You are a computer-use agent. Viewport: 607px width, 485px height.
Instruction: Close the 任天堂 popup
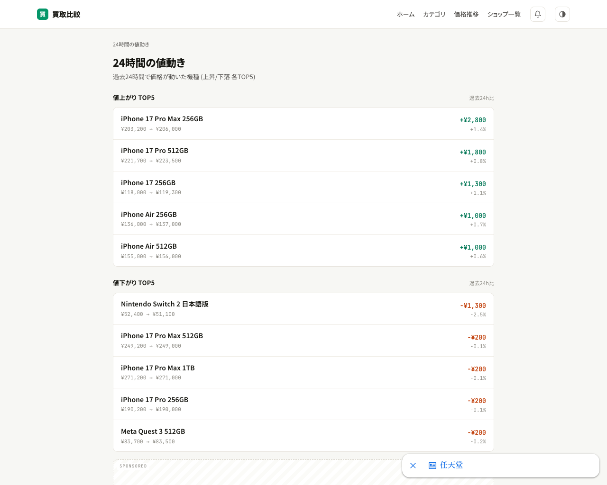coord(413,466)
